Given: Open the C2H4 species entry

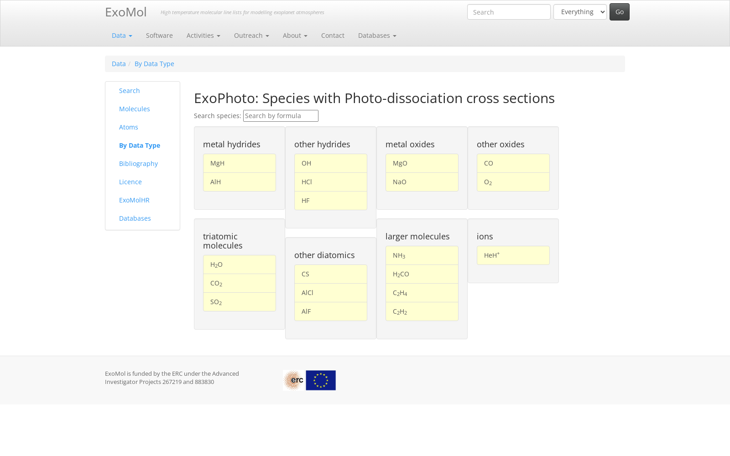Looking at the screenshot, I should (x=422, y=293).
